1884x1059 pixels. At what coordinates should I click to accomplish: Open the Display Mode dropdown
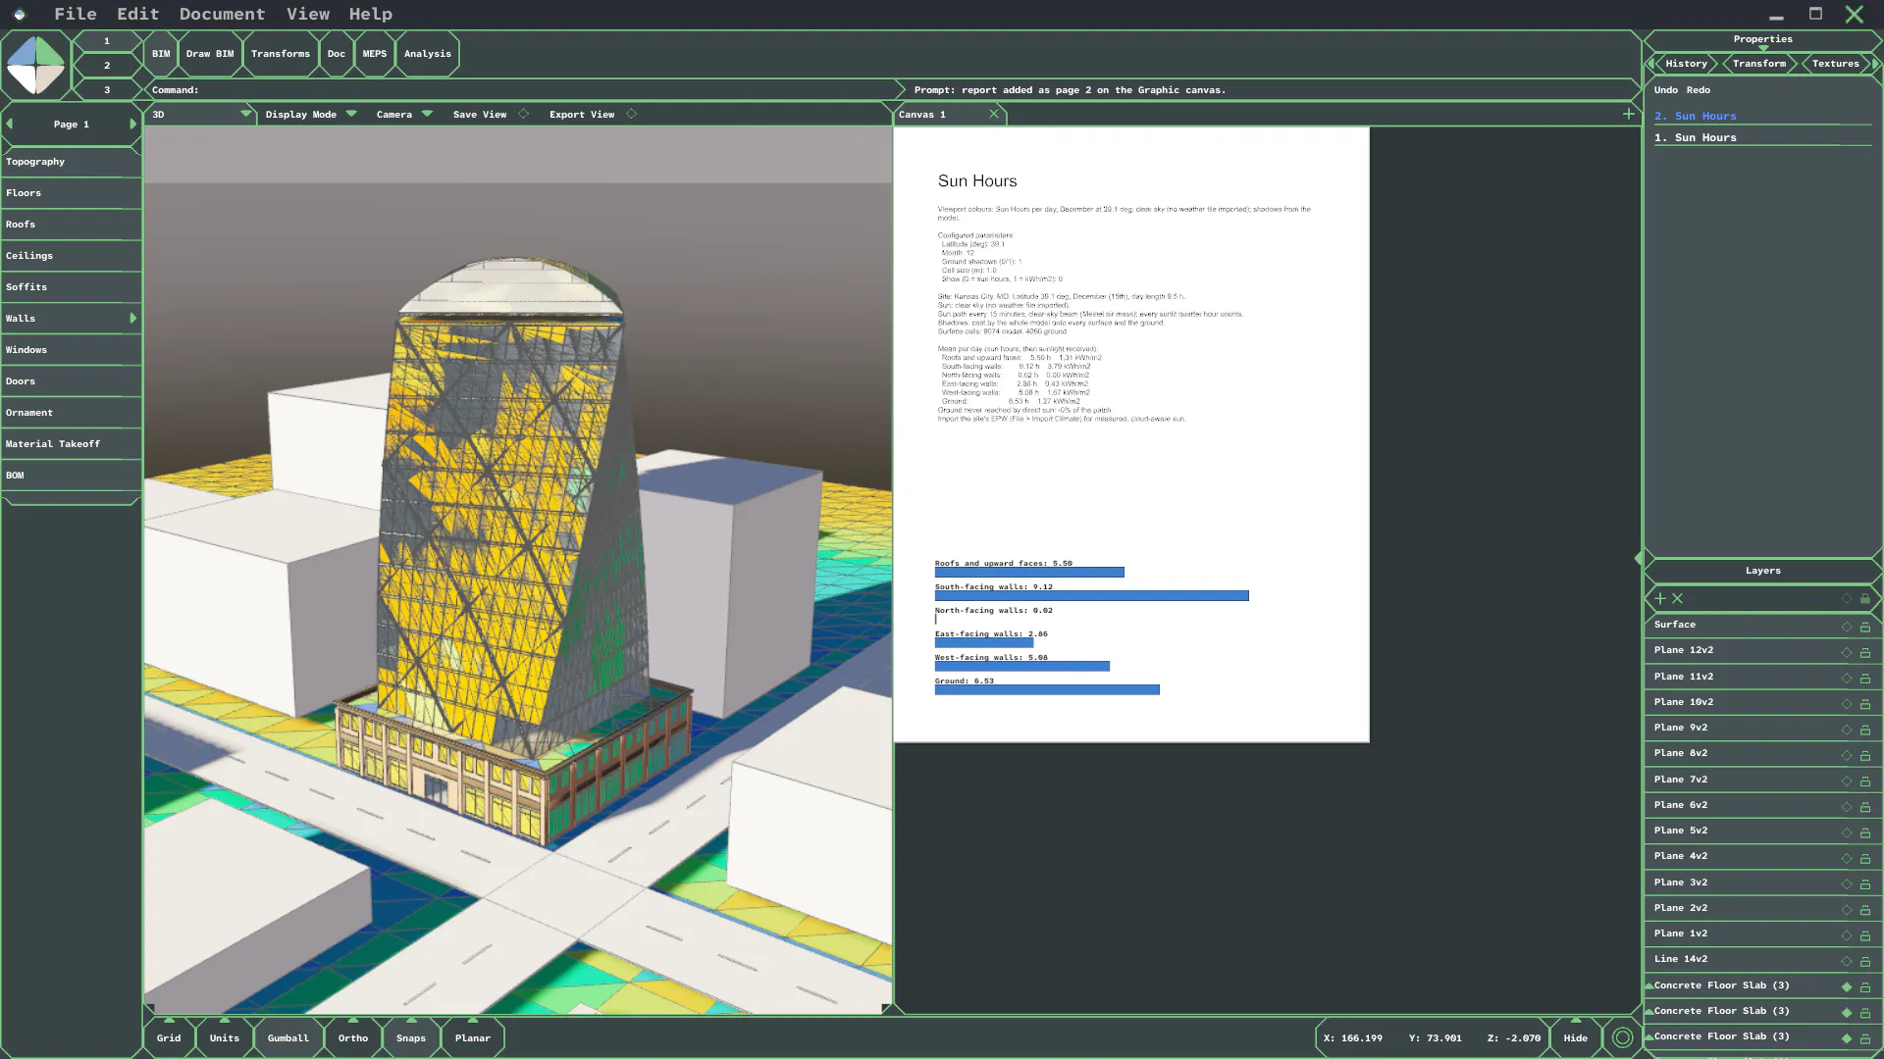(351, 114)
